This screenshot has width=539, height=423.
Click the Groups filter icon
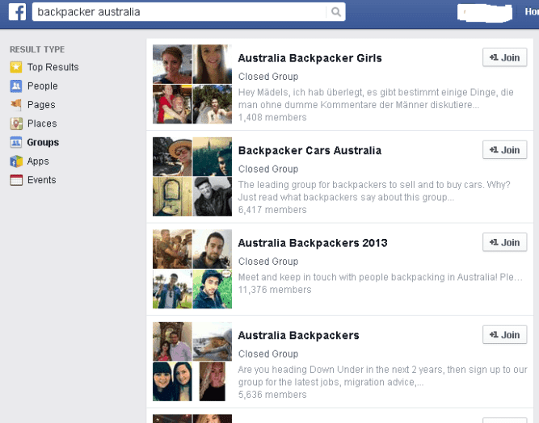point(16,142)
